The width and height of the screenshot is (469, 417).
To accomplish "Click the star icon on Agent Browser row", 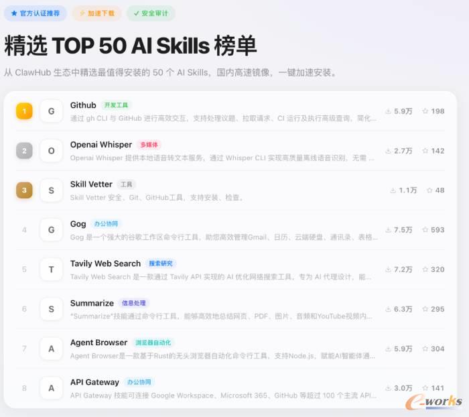I will pos(425,349).
